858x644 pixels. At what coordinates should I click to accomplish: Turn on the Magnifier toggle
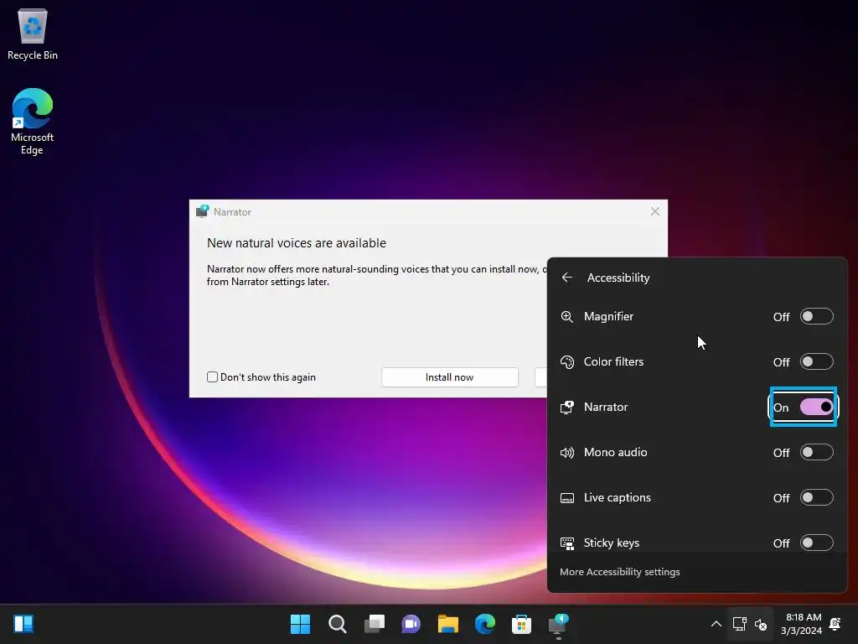(816, 316)
